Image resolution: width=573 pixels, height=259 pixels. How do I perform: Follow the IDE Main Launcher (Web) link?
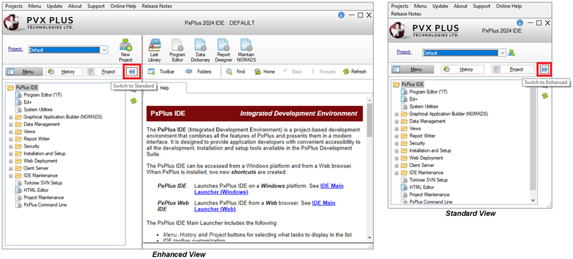324,207
